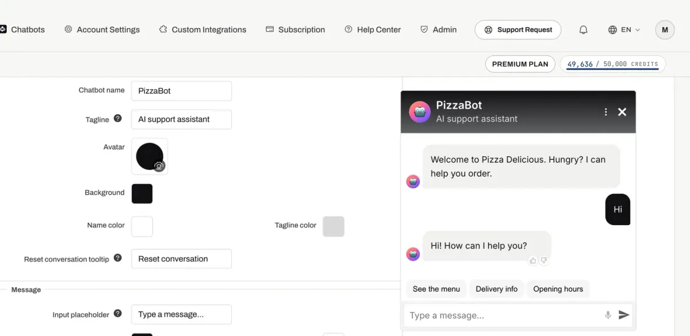Open the PizzaBot chat options menu
Image resolution: width=690 pixels, height=336 pixels.
tap(605, 112)
